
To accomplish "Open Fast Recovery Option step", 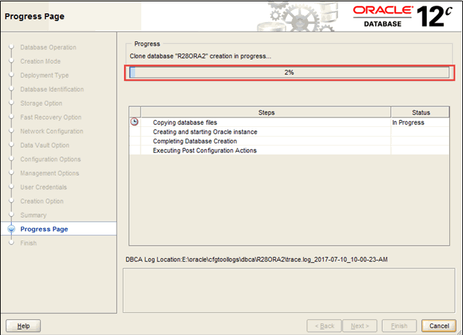I will (x=51, y=117).
